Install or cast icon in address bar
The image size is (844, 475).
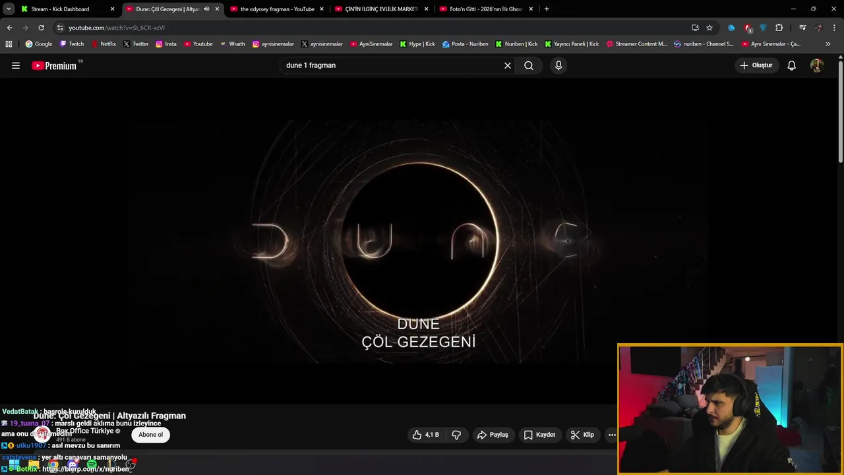point(695,28)
